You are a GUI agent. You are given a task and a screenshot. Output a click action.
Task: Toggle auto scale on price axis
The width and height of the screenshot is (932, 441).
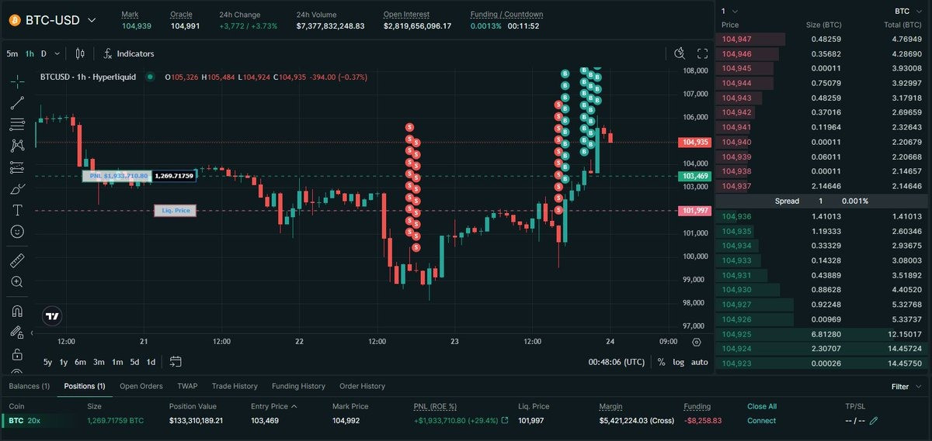pyautogui.click(x=700, y=362)
